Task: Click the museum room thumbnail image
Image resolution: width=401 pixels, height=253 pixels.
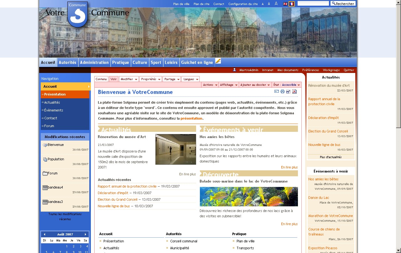Action: tap(175, 149)
